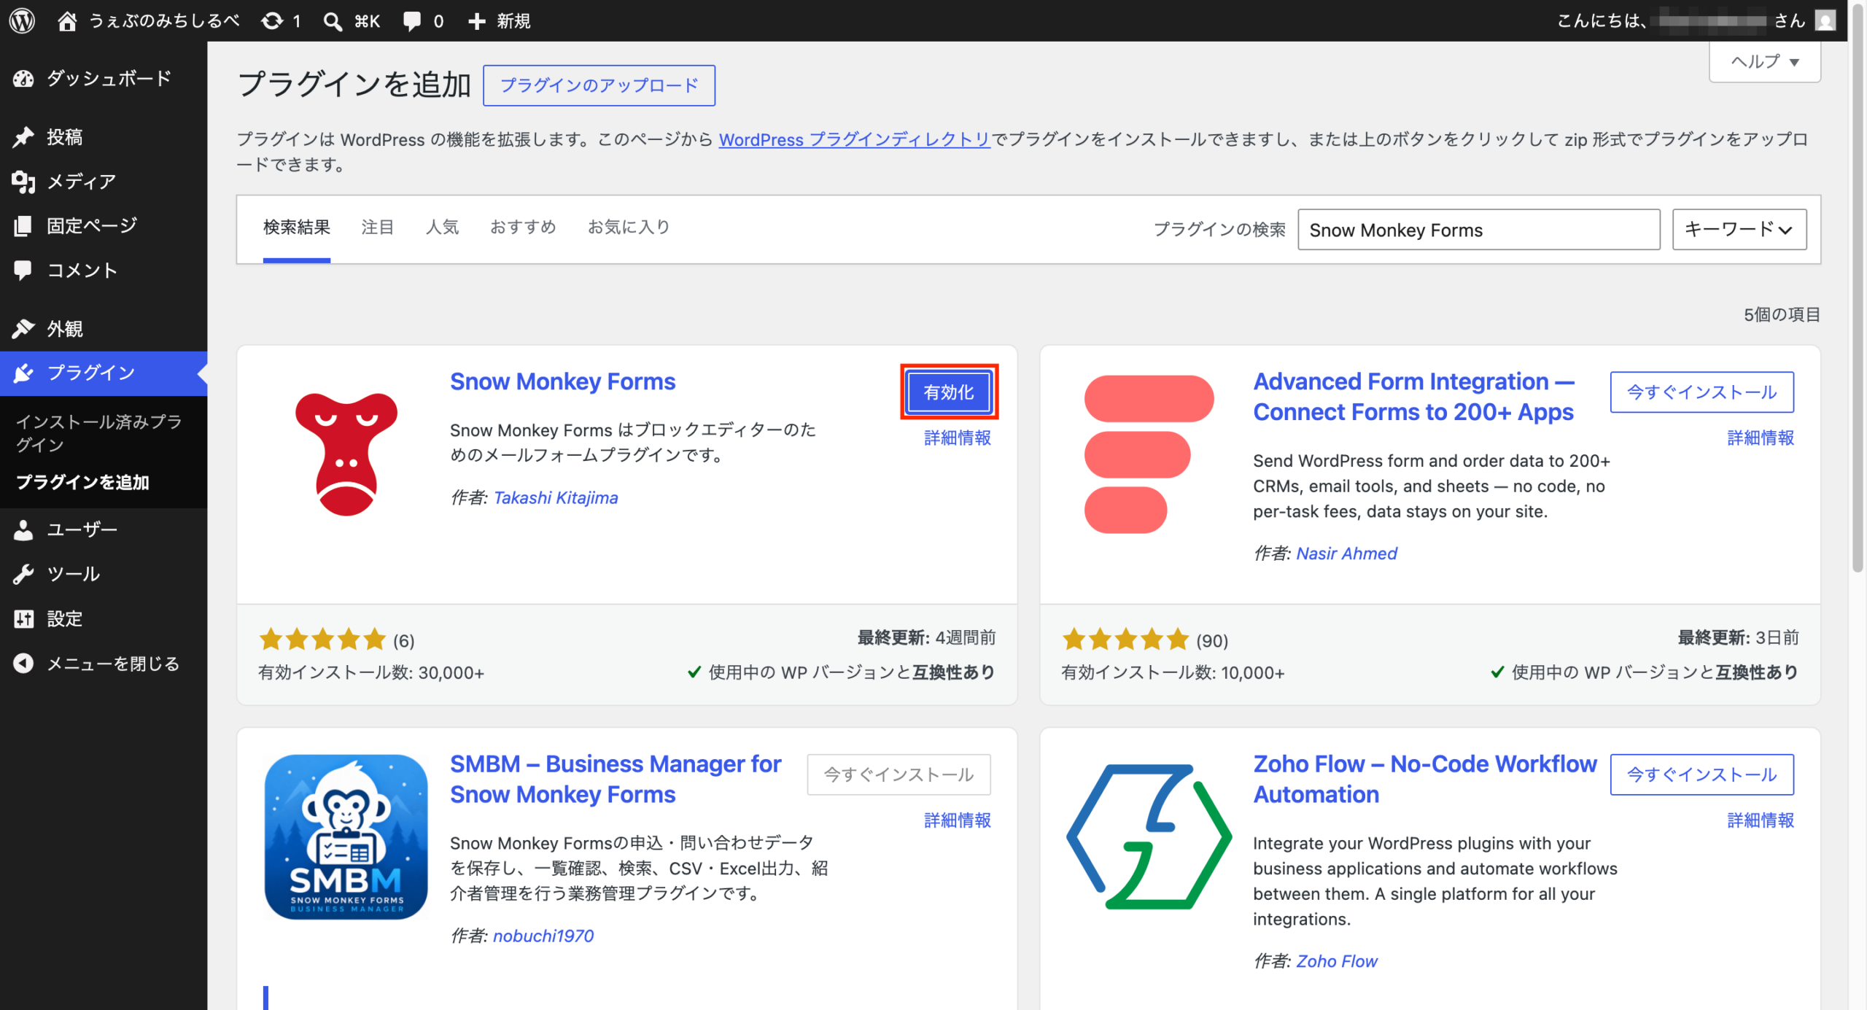The image size is (1867, 1010).
Task: Click the plus icon for 新規
Action: 476,21
